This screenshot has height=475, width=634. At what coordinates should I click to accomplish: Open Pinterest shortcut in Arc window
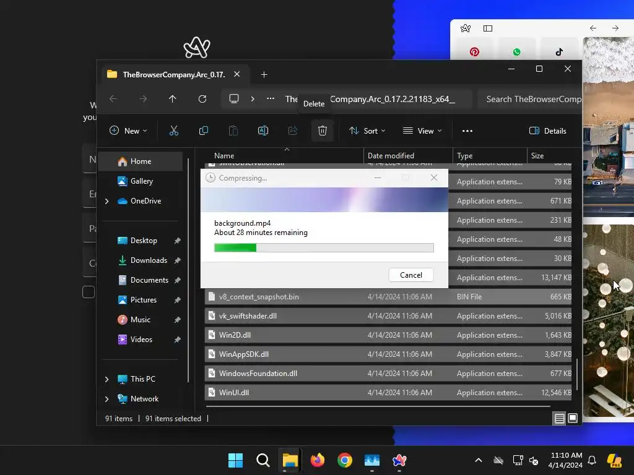point(474,52)
